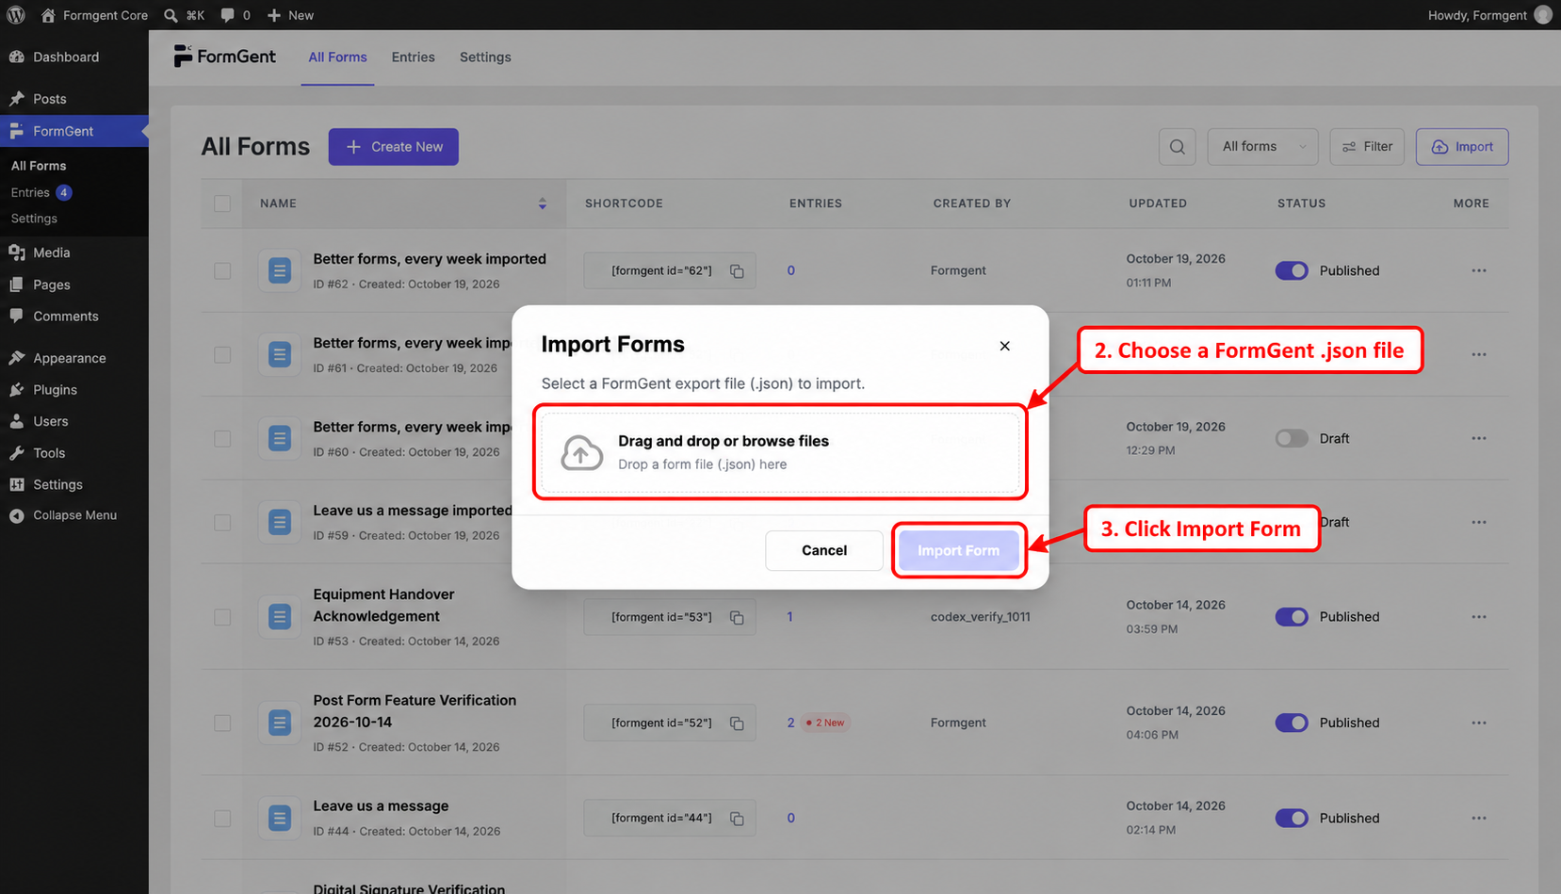This screenshot has height=894, width=1561.
Task: Copy the shortcode formgent id="53"
Action: tap(737, 618)
